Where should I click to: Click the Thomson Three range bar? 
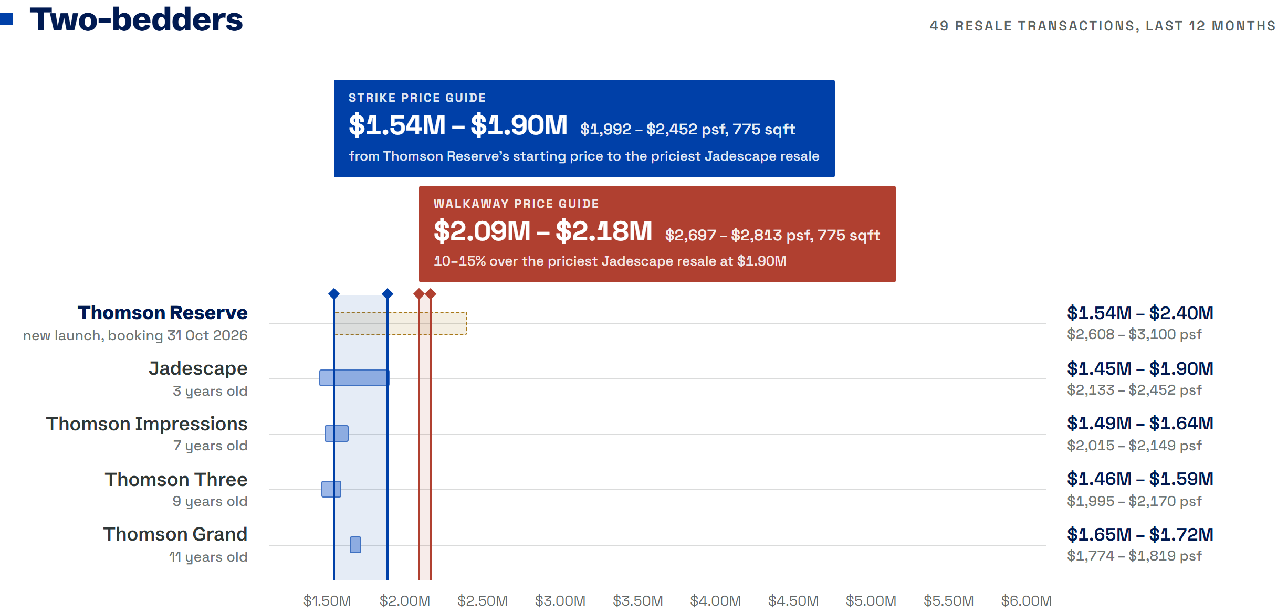331,489
